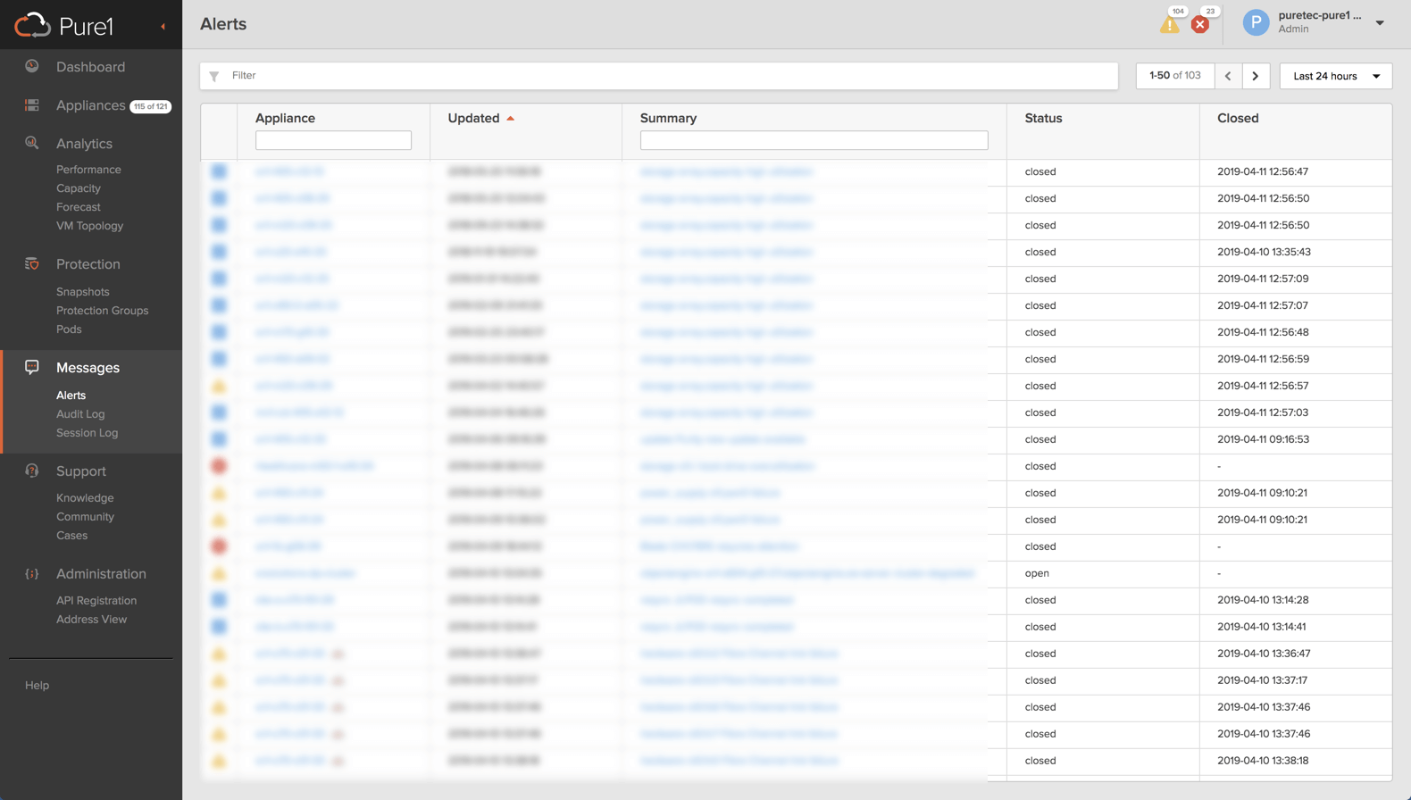
Task: Click info icon of row closed 2019-04-11 12:56:47
Action: point(219,171)
